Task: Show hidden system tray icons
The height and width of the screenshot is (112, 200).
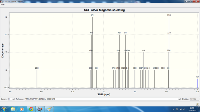Action: point(173,109)
